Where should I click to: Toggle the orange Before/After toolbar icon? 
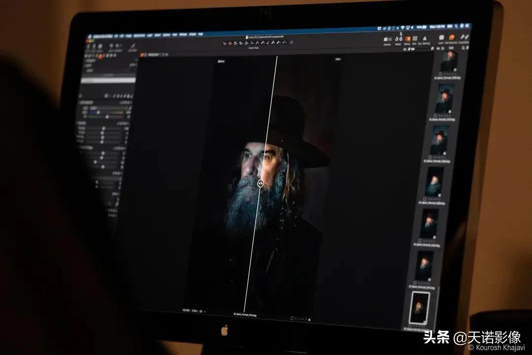pos(407,38)
